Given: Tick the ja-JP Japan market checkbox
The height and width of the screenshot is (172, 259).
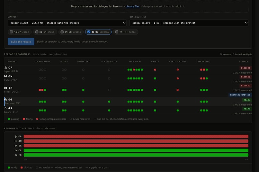Looking at the screenshot, I should point(11,32).
